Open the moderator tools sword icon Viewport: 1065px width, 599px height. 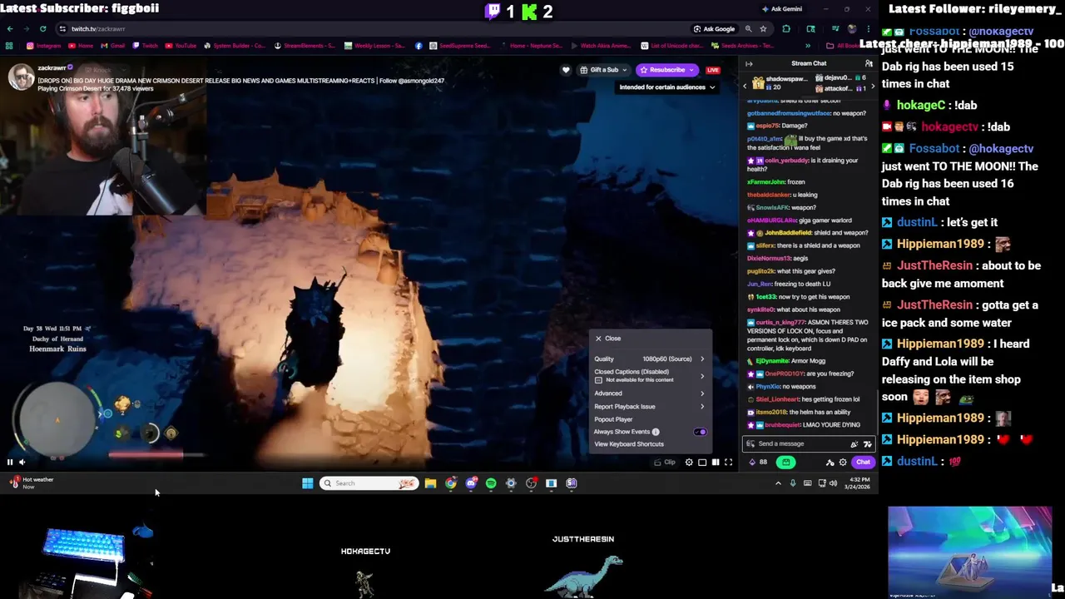pos(830,463)
